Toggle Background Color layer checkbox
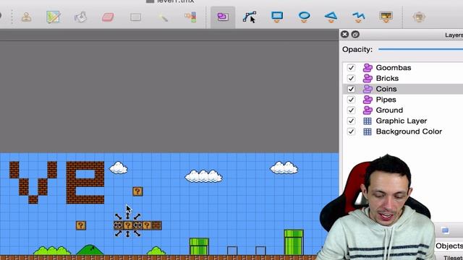The image size is (463, 260). point(351,131)
